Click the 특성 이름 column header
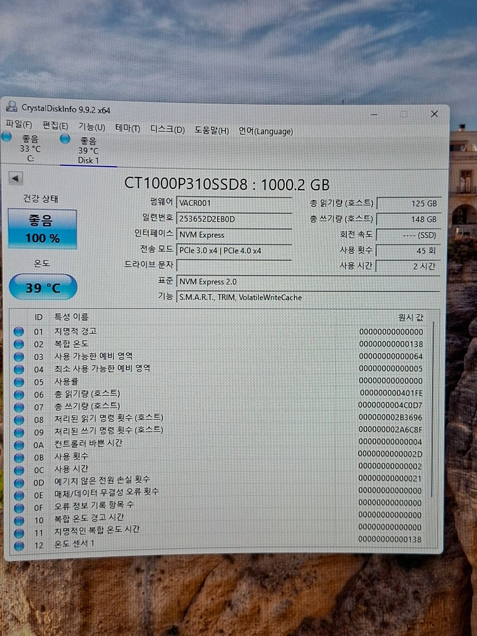Viewport: 477px width, 636px height. click(x=71, y=317)
